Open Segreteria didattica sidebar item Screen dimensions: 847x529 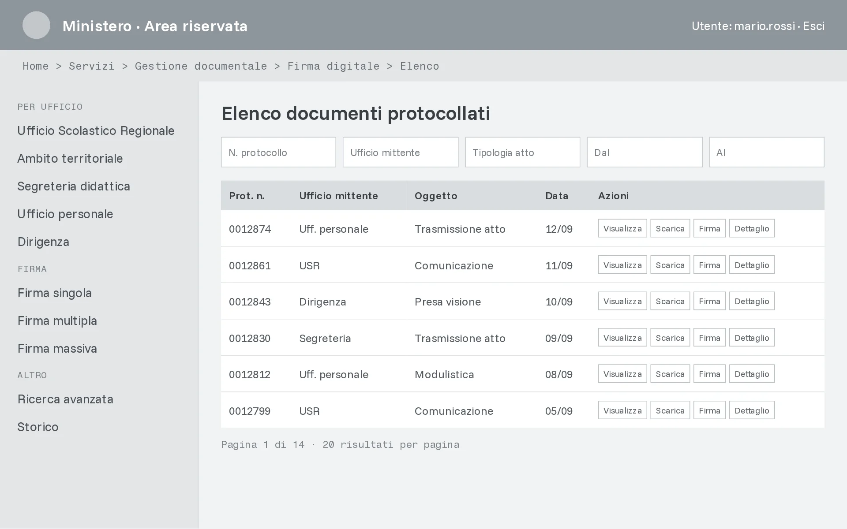pyautogui.click(x=74, y=186)
